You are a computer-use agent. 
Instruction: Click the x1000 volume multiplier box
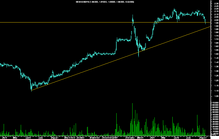click(x=213, y=135)
